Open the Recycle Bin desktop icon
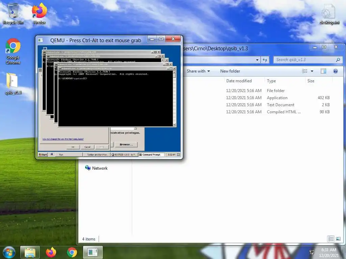 [x=13, y=13]
